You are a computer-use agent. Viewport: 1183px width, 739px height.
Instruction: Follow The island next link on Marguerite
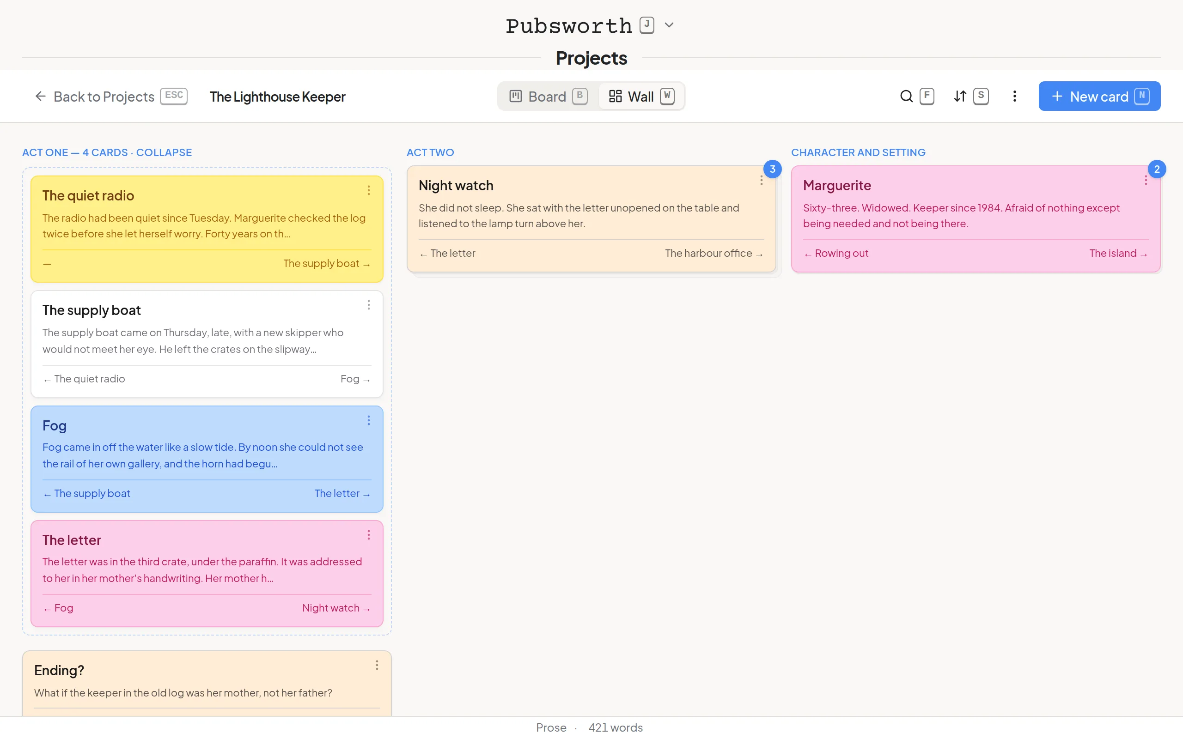click(x=1118, y=253)
